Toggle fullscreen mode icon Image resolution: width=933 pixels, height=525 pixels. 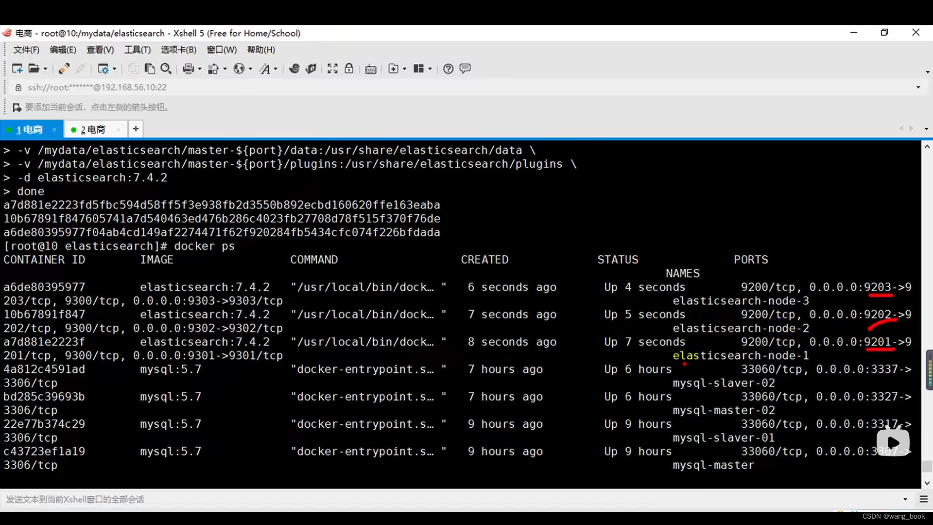[x=332, y=69]
